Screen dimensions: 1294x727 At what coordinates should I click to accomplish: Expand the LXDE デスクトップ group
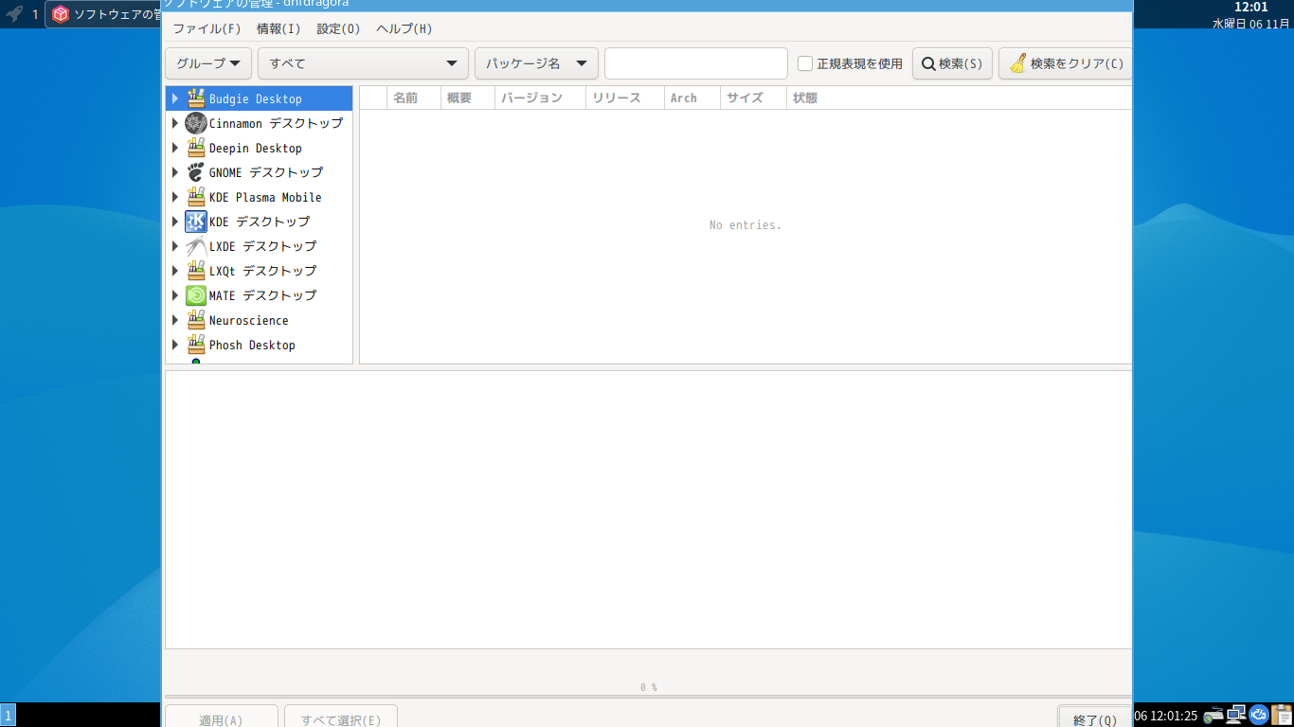point(175,246)
